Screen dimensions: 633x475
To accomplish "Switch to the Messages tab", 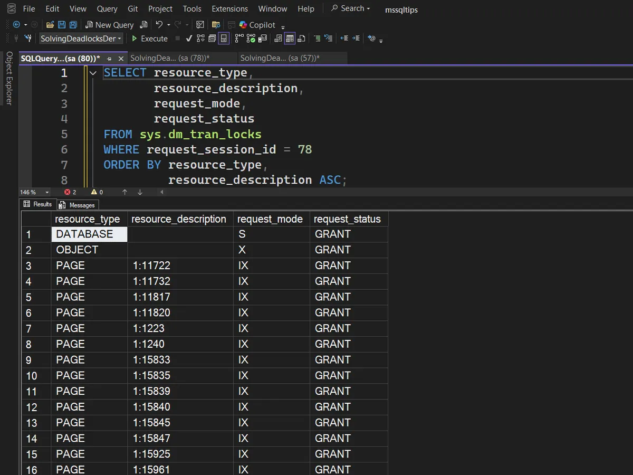I will [78, 205].
